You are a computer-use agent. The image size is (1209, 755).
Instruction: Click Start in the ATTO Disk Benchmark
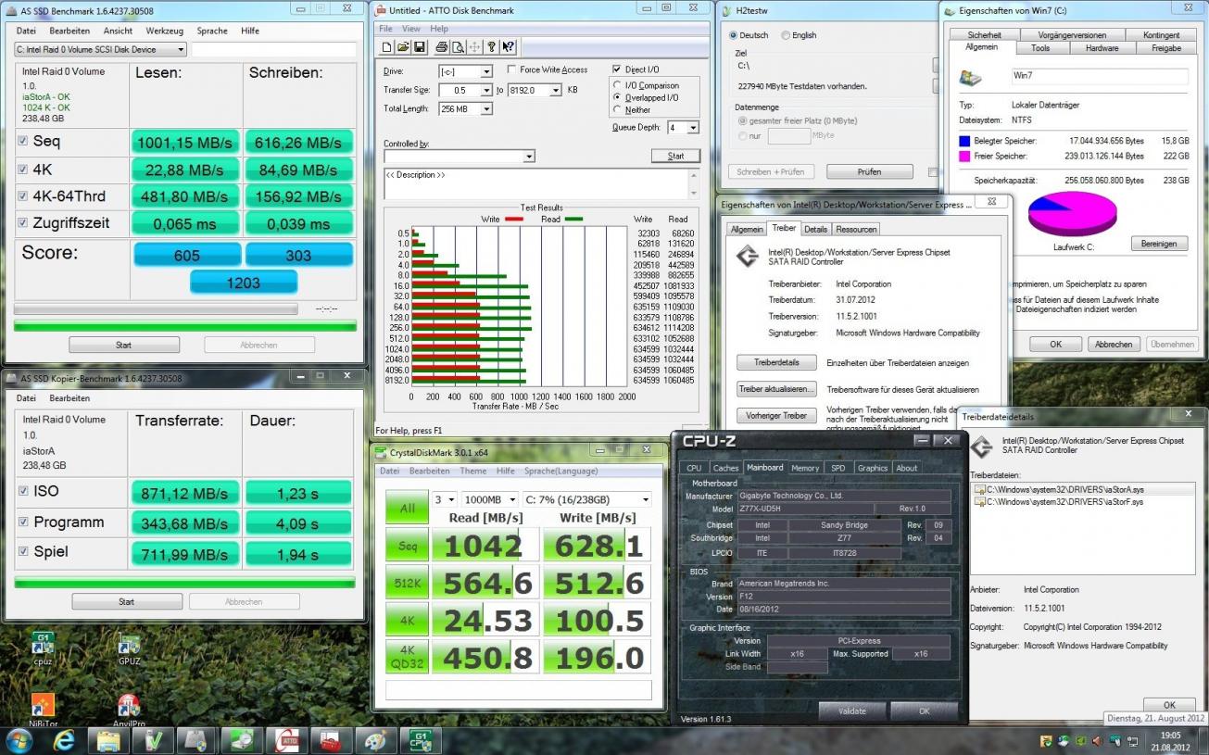tap(675, 156)
